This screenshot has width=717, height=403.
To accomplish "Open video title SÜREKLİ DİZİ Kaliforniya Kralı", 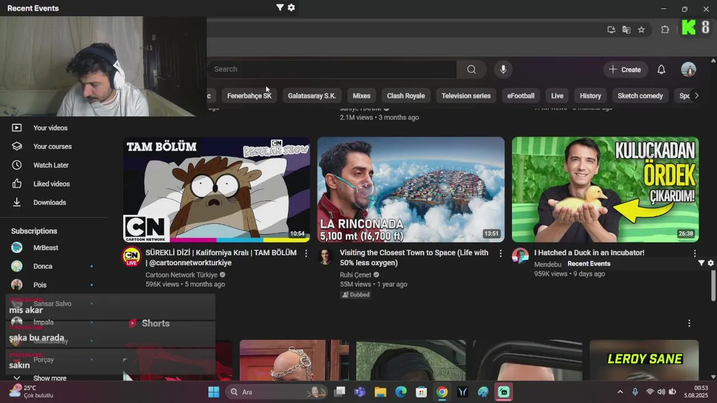I will [x=221, y=257].
